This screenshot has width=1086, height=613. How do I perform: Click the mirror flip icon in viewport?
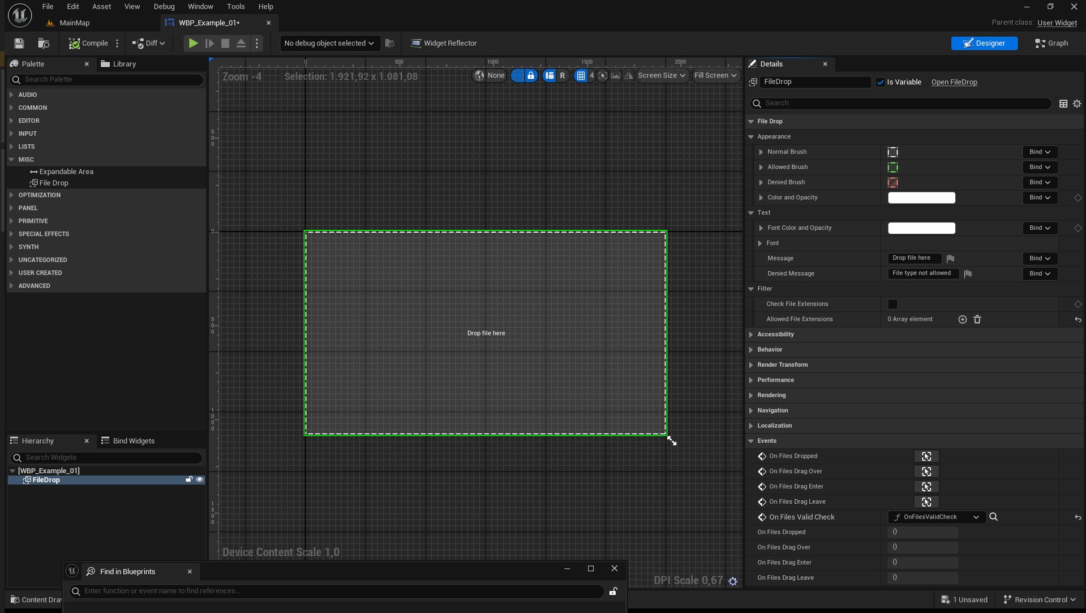pos(629,75)
